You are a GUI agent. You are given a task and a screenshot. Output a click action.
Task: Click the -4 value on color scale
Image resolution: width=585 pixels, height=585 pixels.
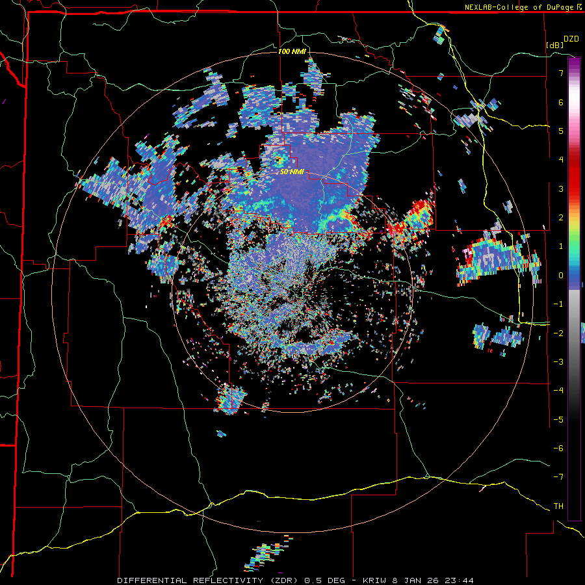point(558,391)
